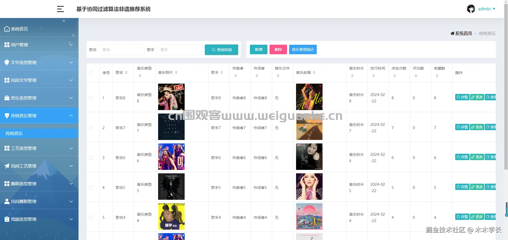Screen dimensions: 508x240
Task: Click 系统首页 breadcrumb link
Action: click(x=464, y=33)
